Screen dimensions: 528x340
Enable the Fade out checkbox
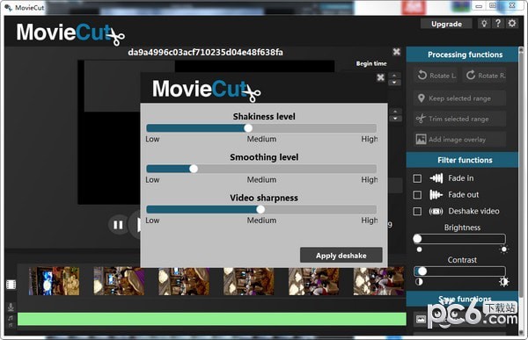(417, 195)
